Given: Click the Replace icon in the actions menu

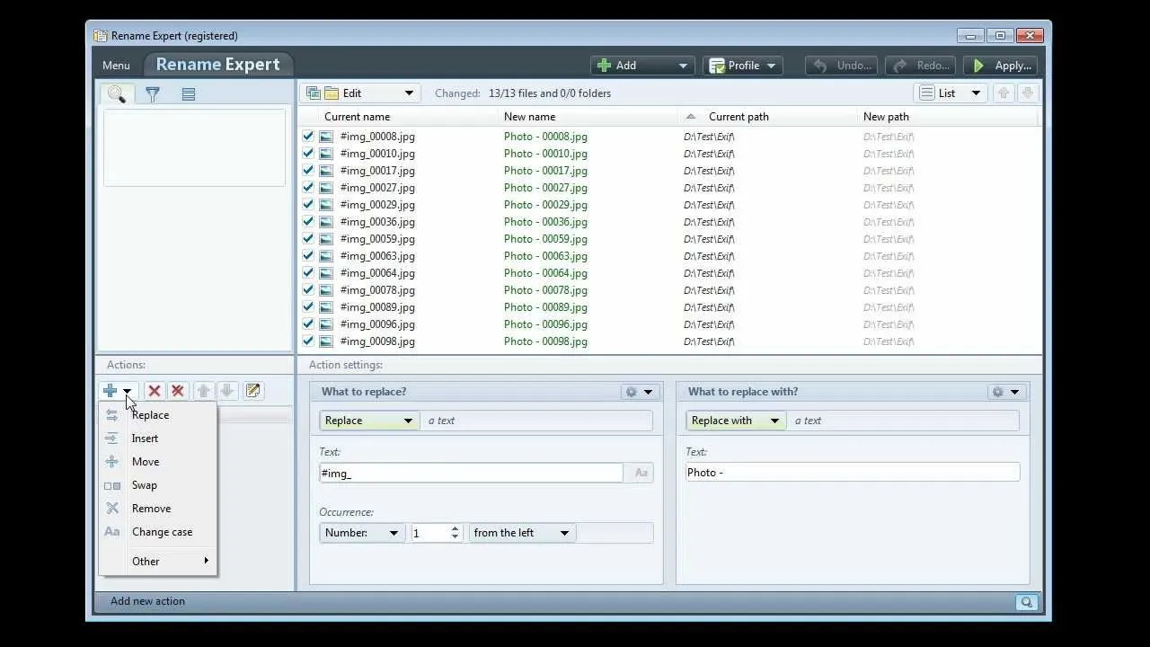Looking at the screenshot, I should (x=112, y=415).
